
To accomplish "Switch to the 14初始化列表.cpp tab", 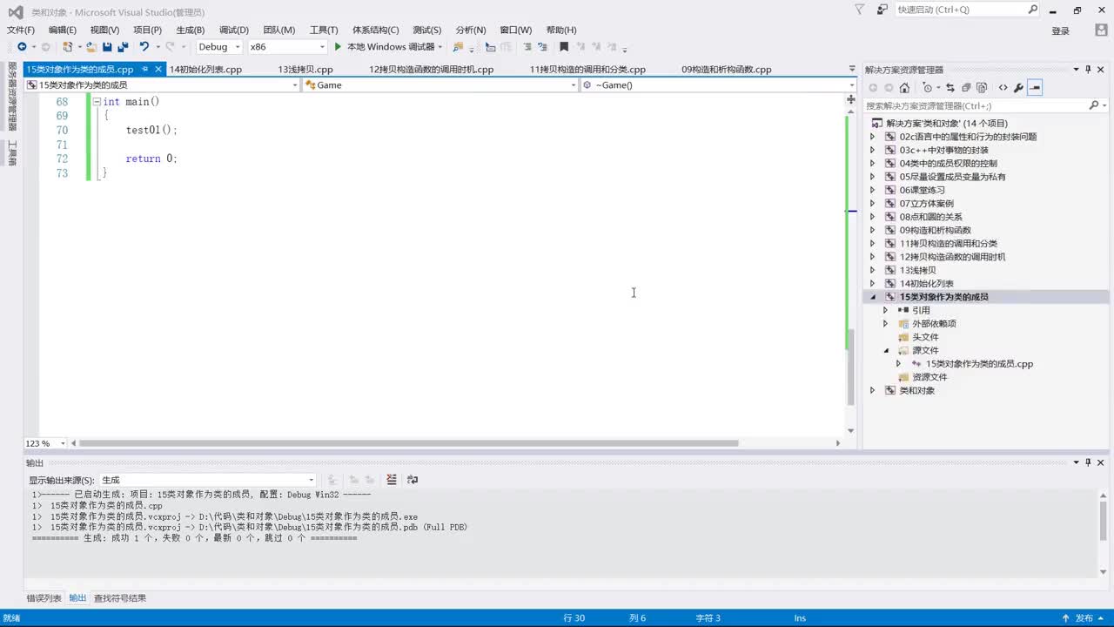I will (205, 70).
